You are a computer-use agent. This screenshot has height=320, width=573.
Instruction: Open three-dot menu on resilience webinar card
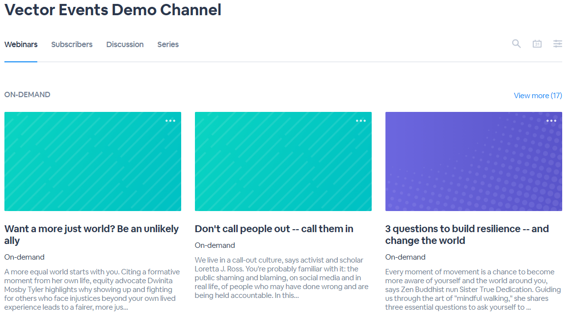click(x=551, y=121)
